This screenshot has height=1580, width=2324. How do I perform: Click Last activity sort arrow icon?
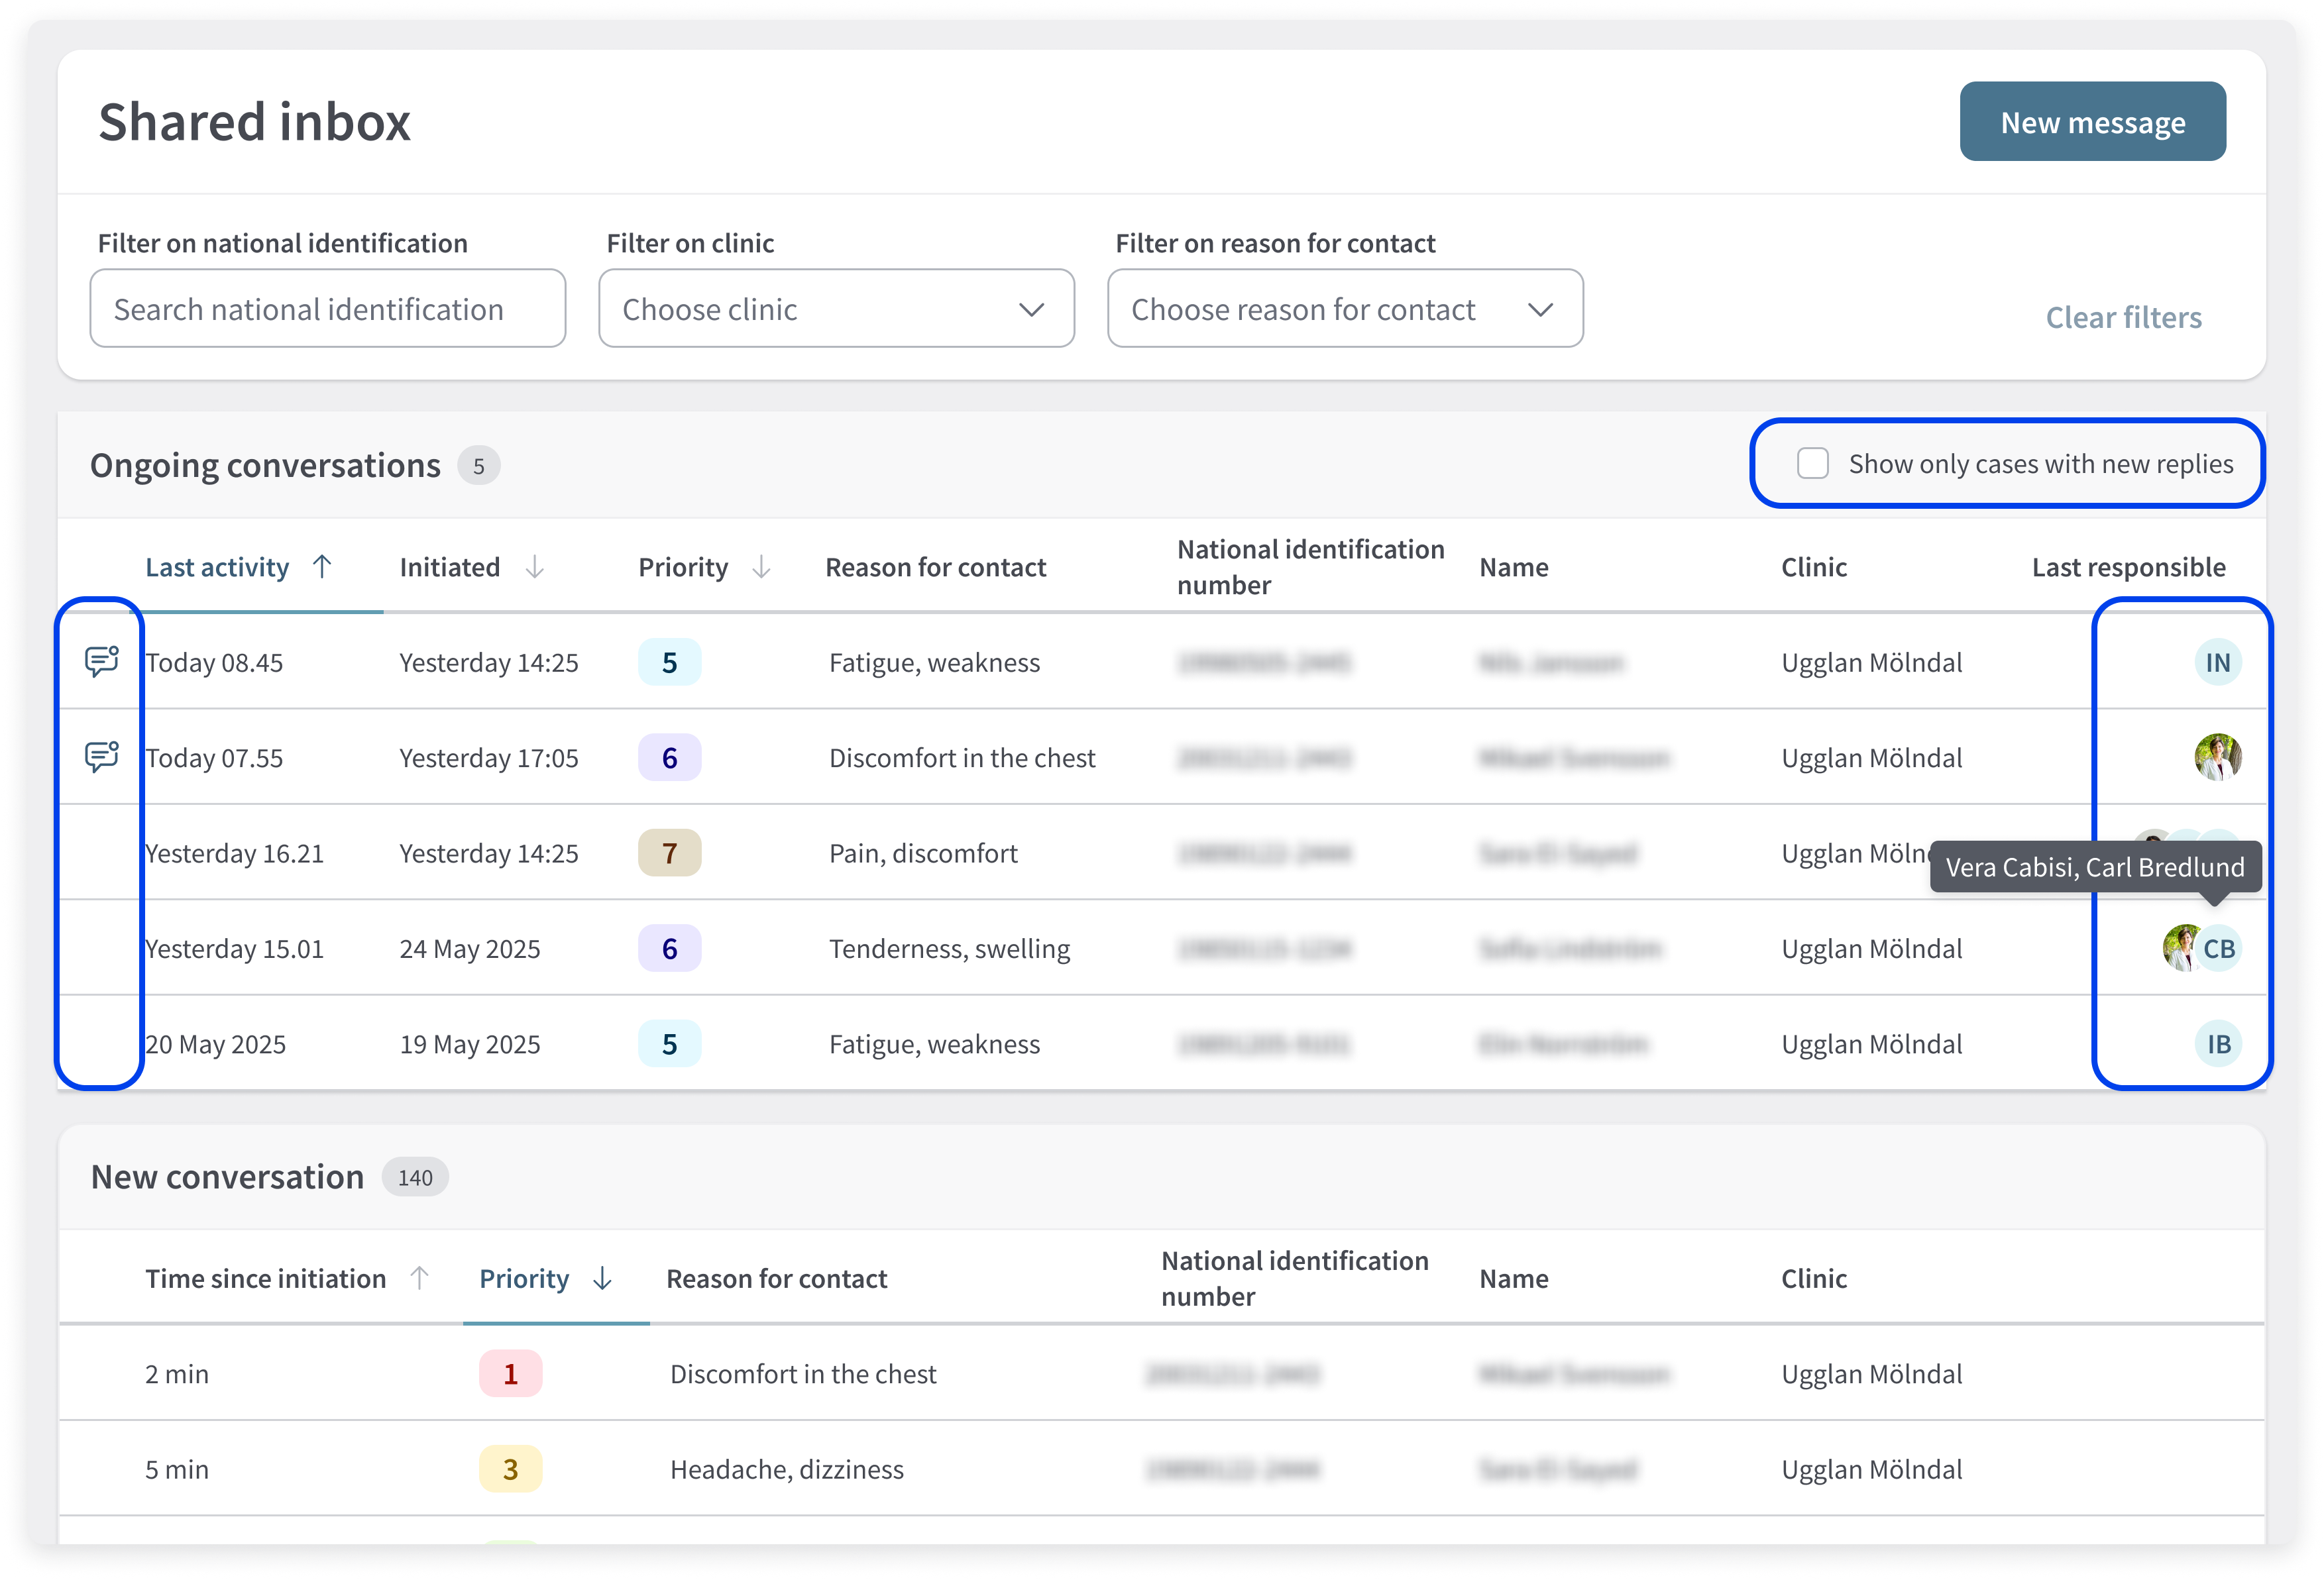click(322, 567)
